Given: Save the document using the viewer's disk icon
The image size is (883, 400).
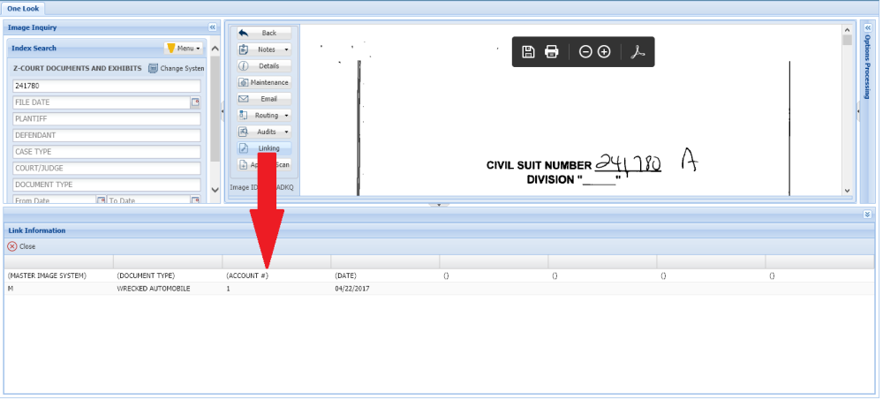Looking at the screenshot, I should click(528, 52).
